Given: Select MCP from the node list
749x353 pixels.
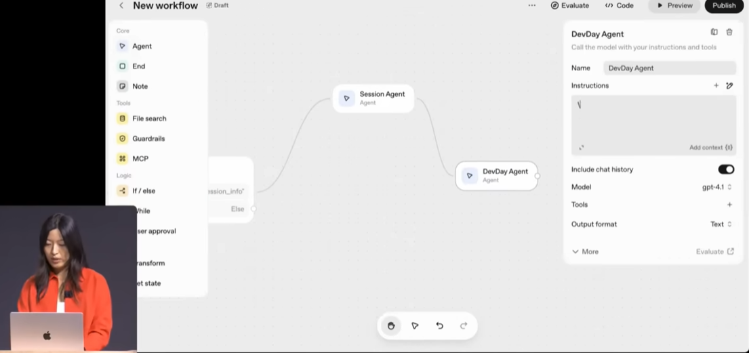Looking at the screenshot, I should [x=140, y=159].
